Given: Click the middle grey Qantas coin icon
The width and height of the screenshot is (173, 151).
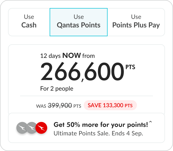Looking at the screenshot, I should point(31,128).
